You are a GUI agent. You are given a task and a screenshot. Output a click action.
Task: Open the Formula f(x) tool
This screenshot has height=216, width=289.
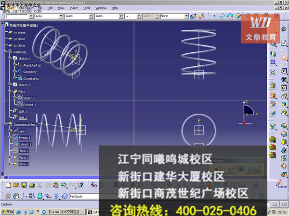[93, 185]
